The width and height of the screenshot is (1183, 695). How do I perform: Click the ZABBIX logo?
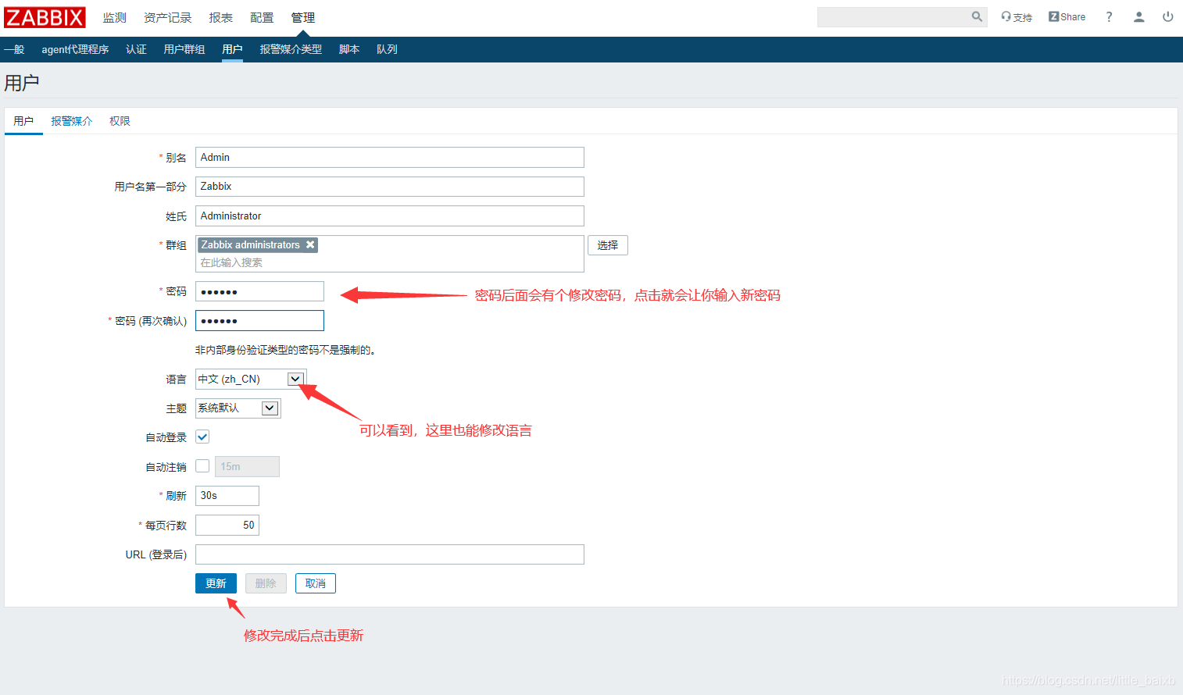pyautogui.click(x=45, y=17)
